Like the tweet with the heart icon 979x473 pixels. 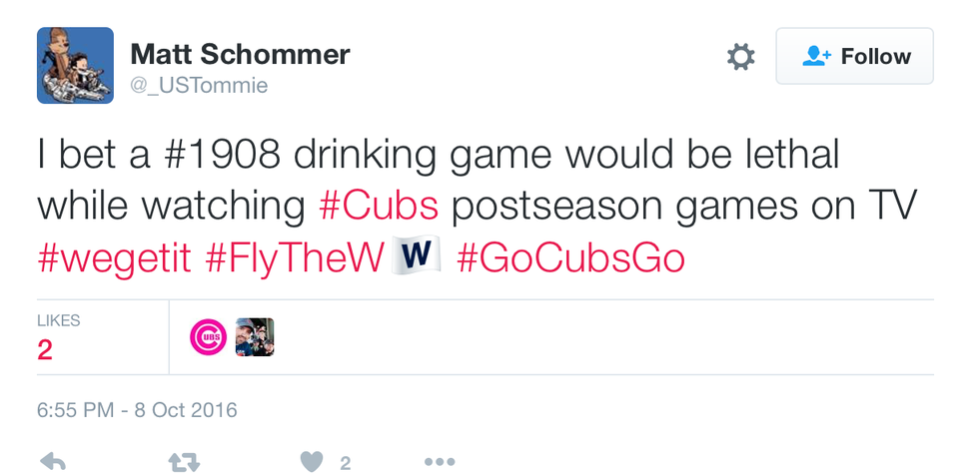coord(312,462)
